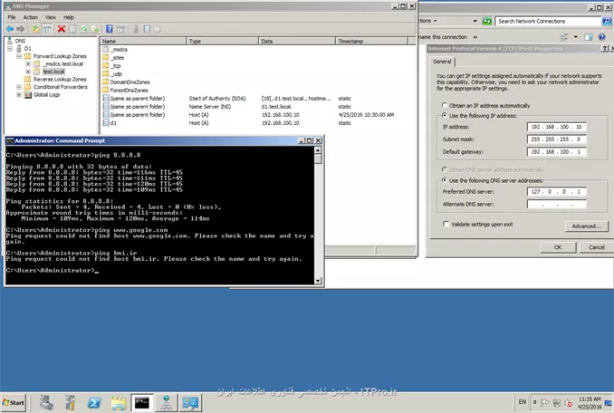The width and height of the screenshot is (614, 413).
Task: Click the Export List toolbar icon
Action: click(95, 29)
